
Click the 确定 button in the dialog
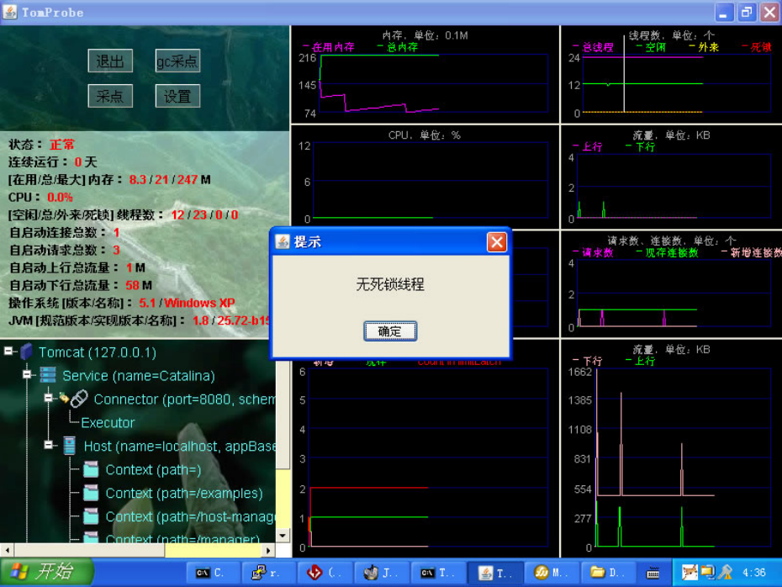390,331
